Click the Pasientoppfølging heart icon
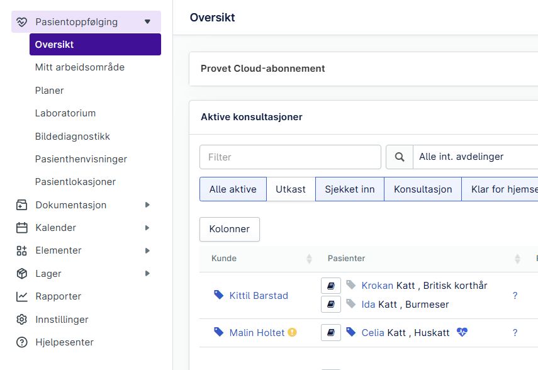 pyautogui.click(x=21, y=22)
